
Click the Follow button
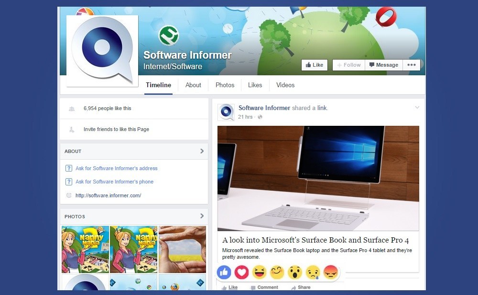tap(349, 65)
